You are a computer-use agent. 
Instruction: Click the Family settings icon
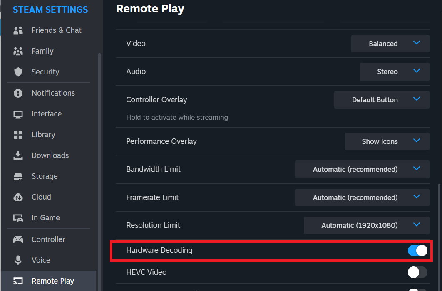coord(18,51)
